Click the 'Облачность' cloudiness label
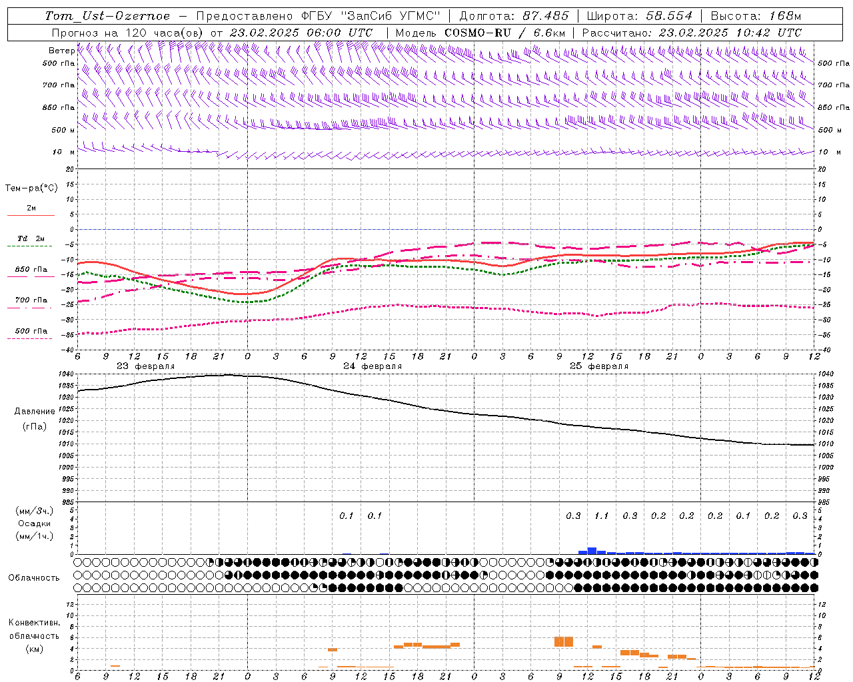 click(34, 578)
